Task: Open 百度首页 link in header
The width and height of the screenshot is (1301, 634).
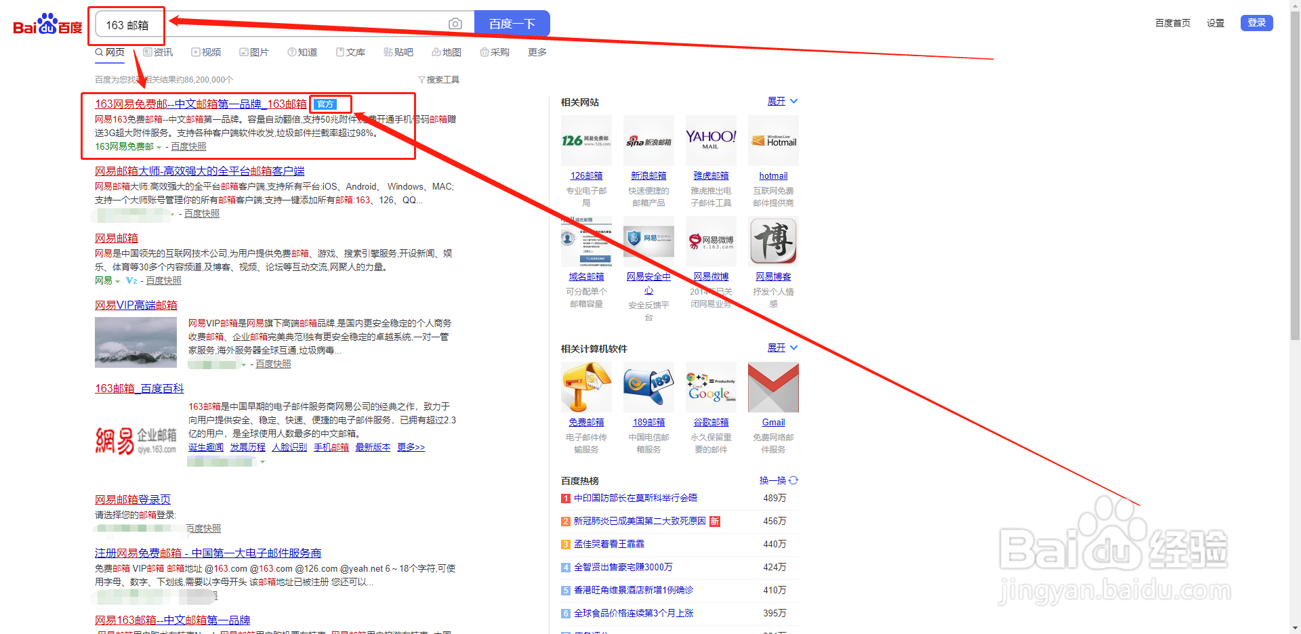Action: click(x=1172, y=23)
